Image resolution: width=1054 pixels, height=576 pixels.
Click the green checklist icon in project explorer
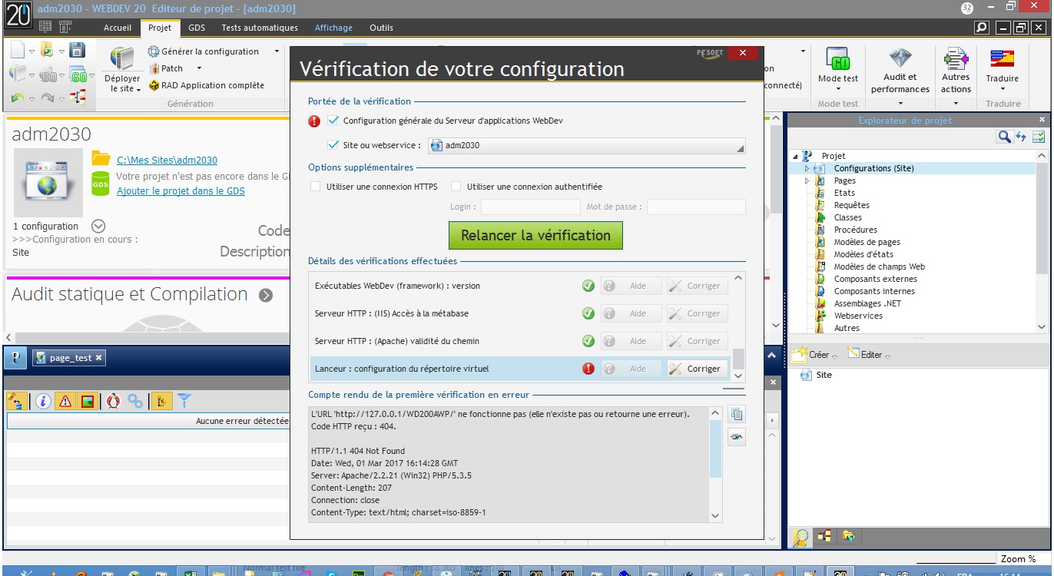[1039, 137]
